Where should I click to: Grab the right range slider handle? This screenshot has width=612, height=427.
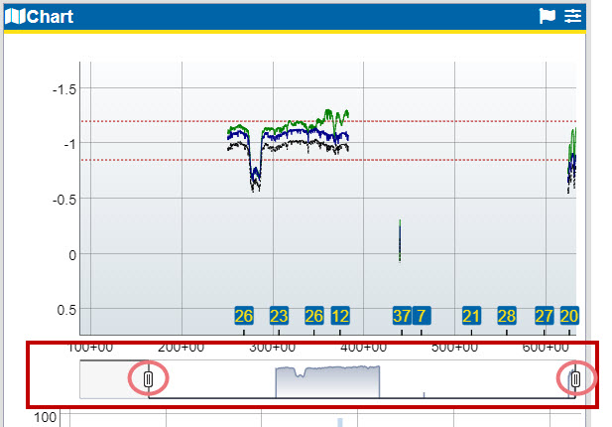575,379
